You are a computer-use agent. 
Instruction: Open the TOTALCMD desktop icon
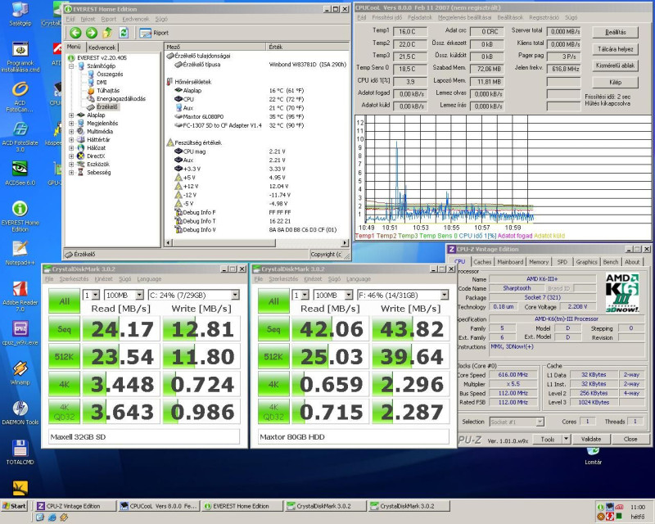[x=20, y=452]
